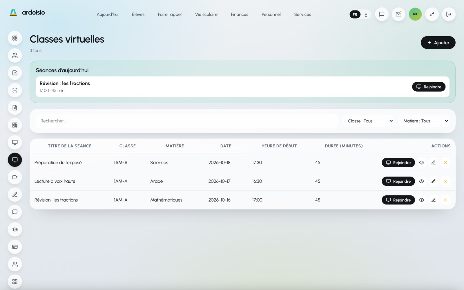Screen dimensions: 464x290
Task: Click the ardoisio logo
Action: click(27, 12)
